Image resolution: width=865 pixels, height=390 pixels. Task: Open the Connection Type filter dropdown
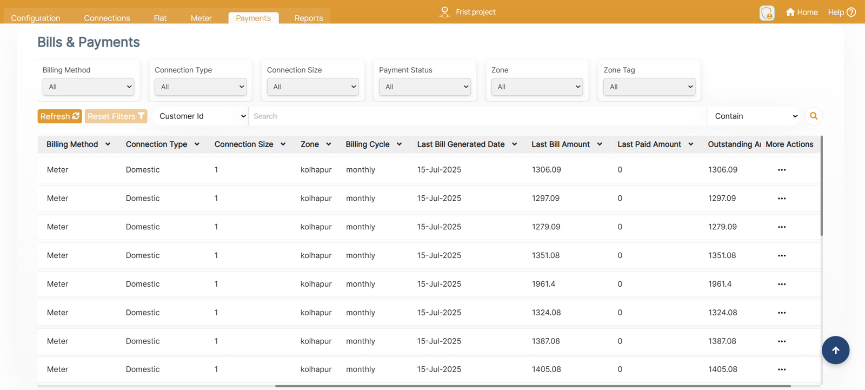201,87
